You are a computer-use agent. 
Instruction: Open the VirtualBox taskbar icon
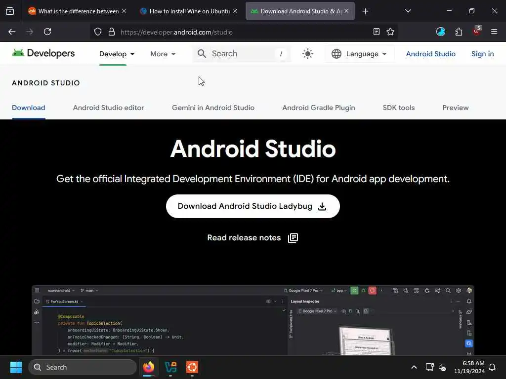click(x=170, y=367)
